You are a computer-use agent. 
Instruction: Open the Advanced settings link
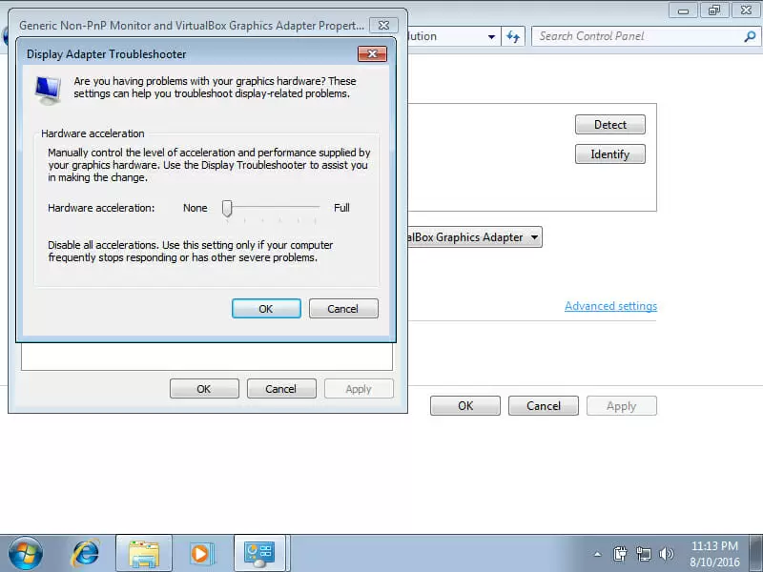[610, 306]
